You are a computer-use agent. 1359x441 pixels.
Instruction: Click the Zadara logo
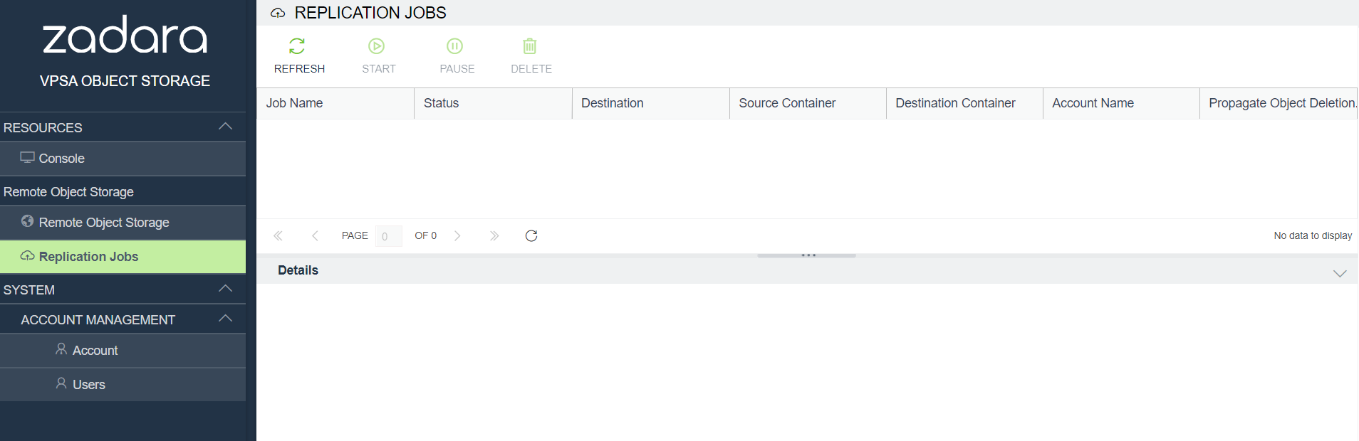125,35
